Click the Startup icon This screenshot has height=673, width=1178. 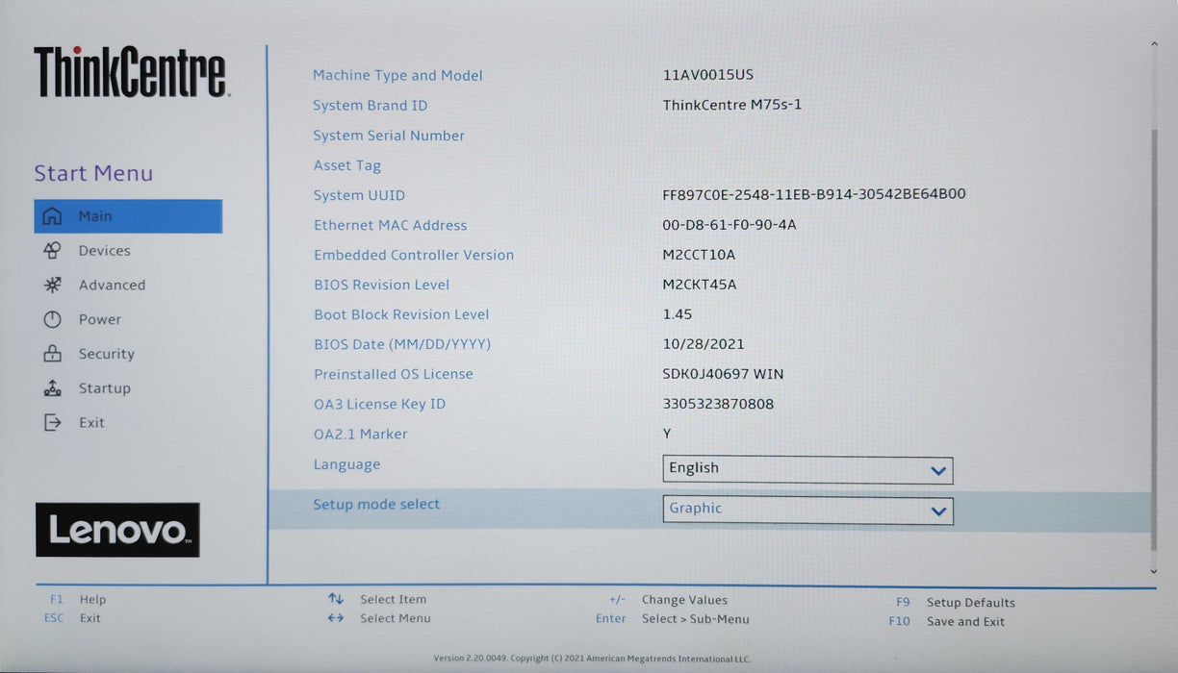[55, 387]
